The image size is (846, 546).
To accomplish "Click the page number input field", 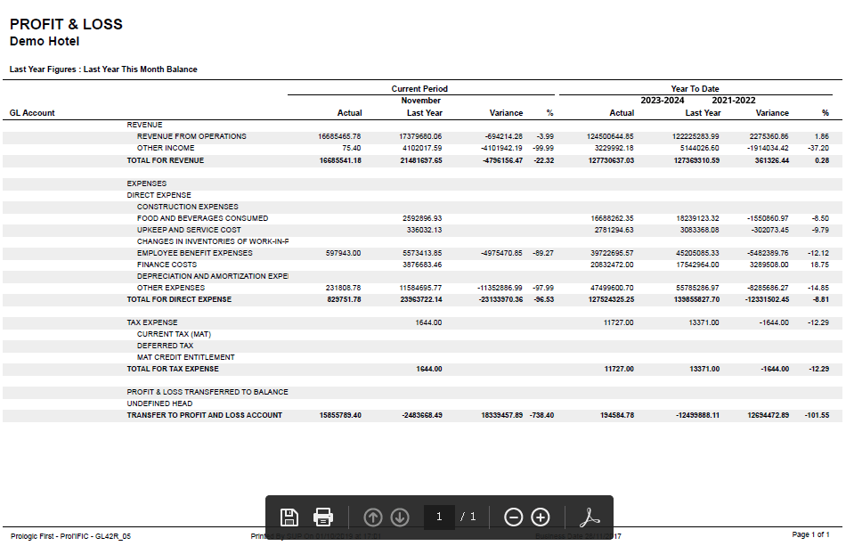I will (x=439, y=517).
